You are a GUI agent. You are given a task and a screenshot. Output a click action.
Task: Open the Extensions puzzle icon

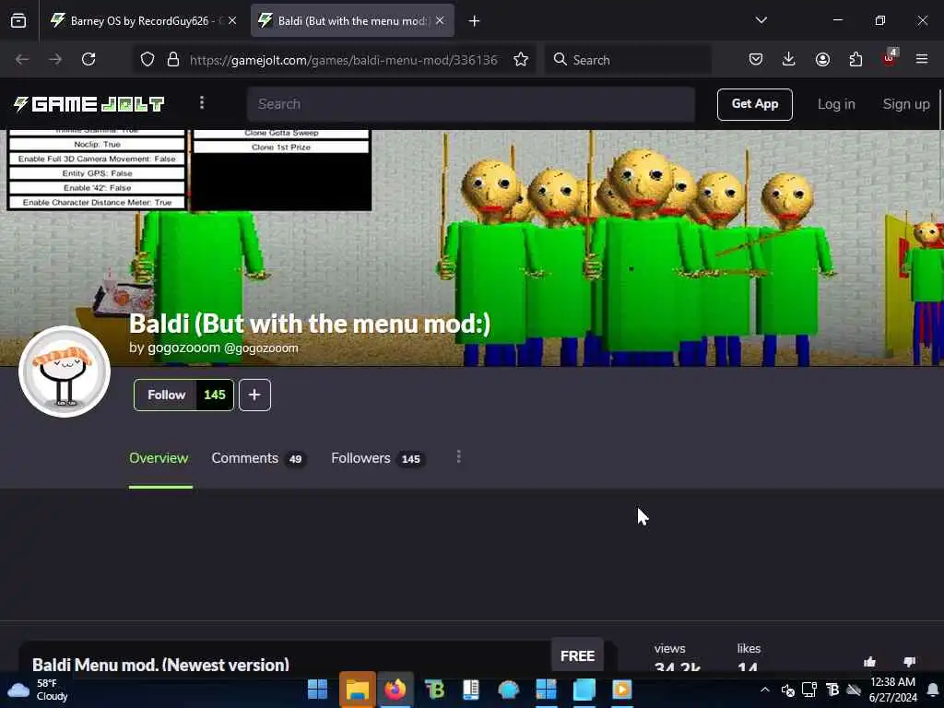(x=855, y=59)
